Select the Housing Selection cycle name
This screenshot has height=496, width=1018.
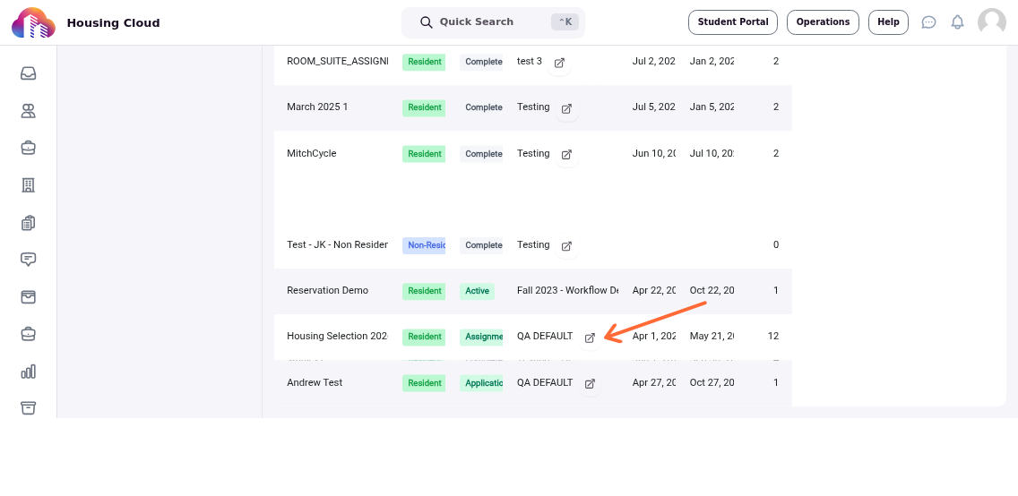[338, 337]
